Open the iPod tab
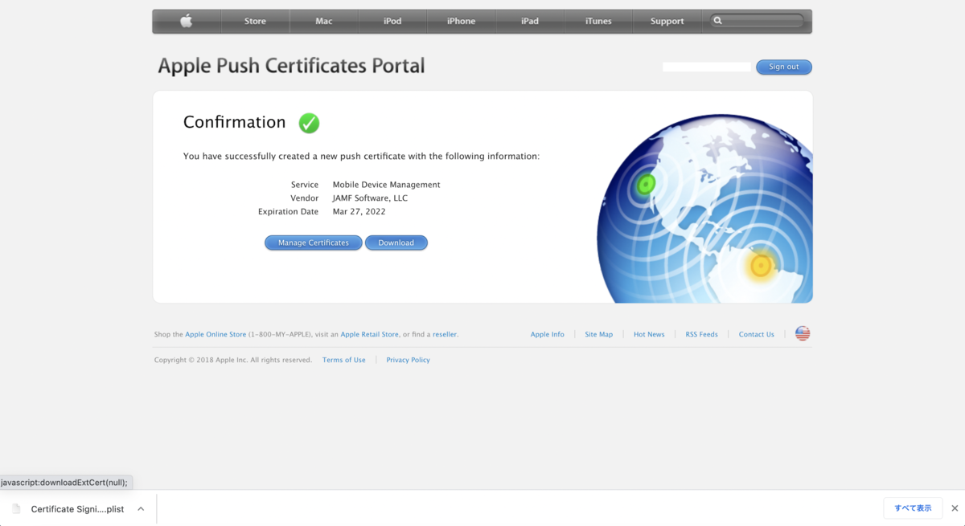Image resolution: width=965 pixels, height=526 pixels. coord(392,21)
